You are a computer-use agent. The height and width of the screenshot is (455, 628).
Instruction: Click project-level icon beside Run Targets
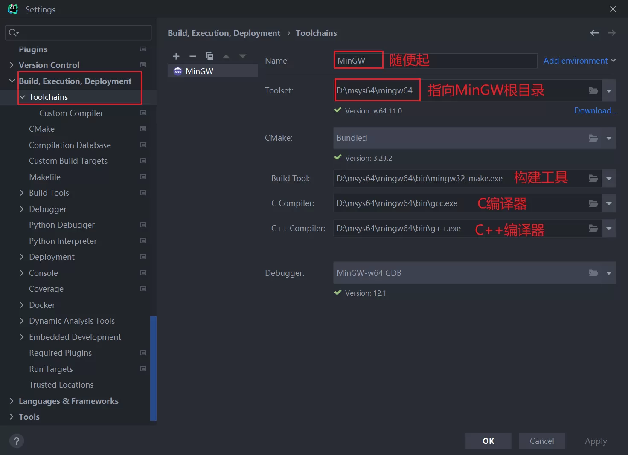click(x=143, y=368)
